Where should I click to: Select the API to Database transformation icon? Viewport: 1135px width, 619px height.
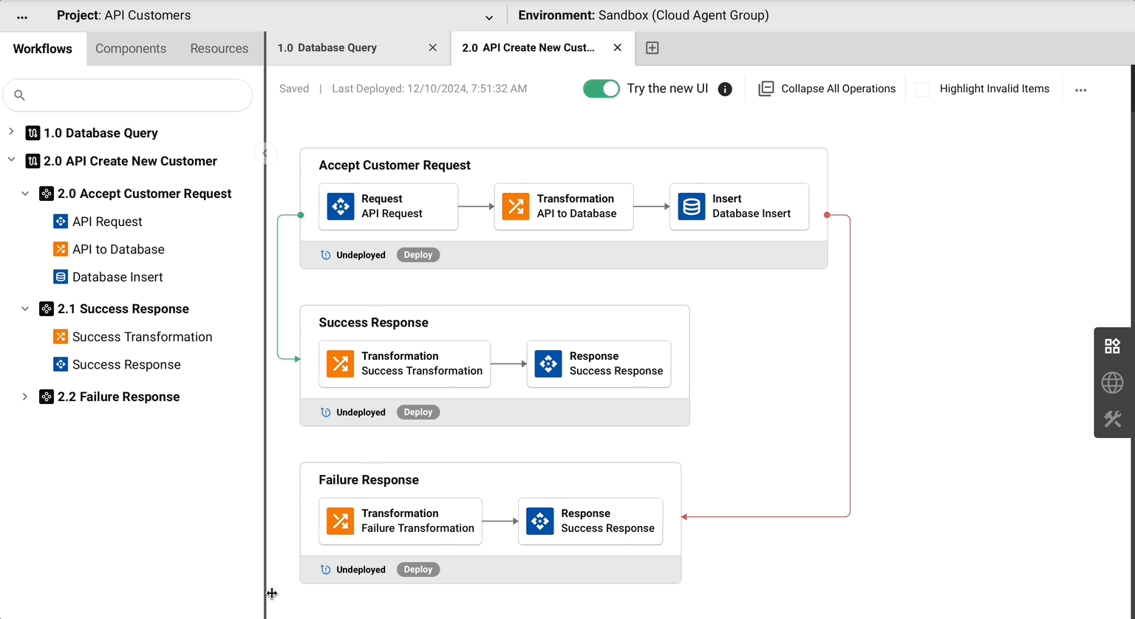[x=516, y=207]
